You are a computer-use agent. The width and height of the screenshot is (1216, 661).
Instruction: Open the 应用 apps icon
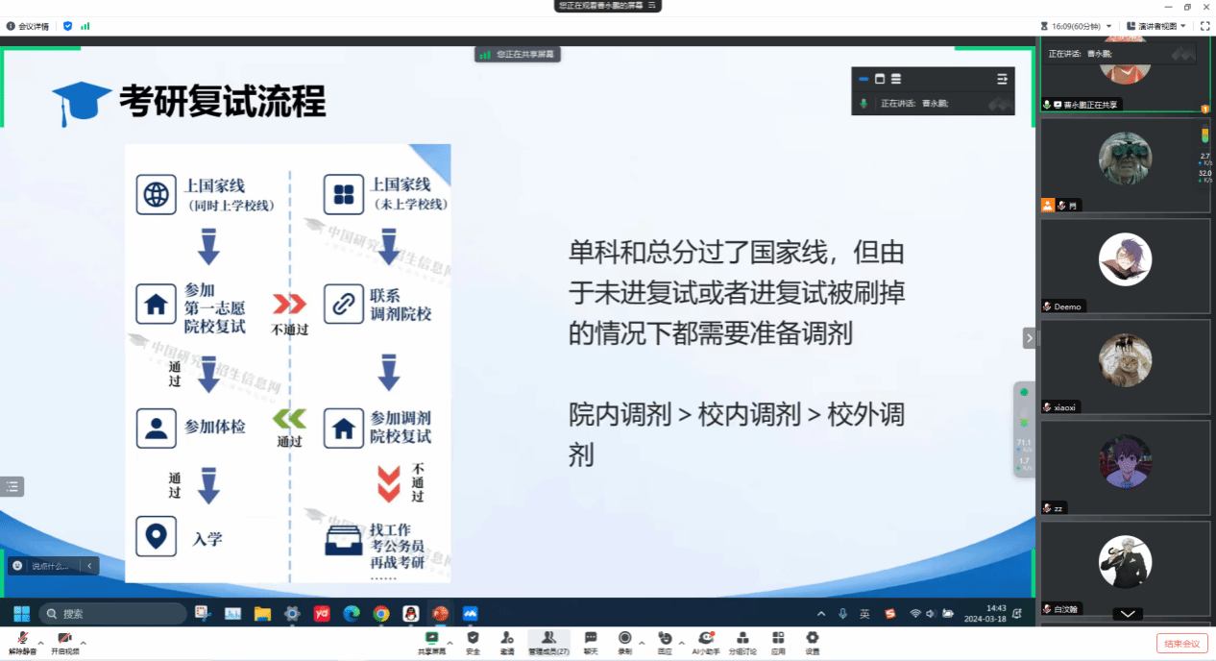pyautogui.click(x=778, y=642)
